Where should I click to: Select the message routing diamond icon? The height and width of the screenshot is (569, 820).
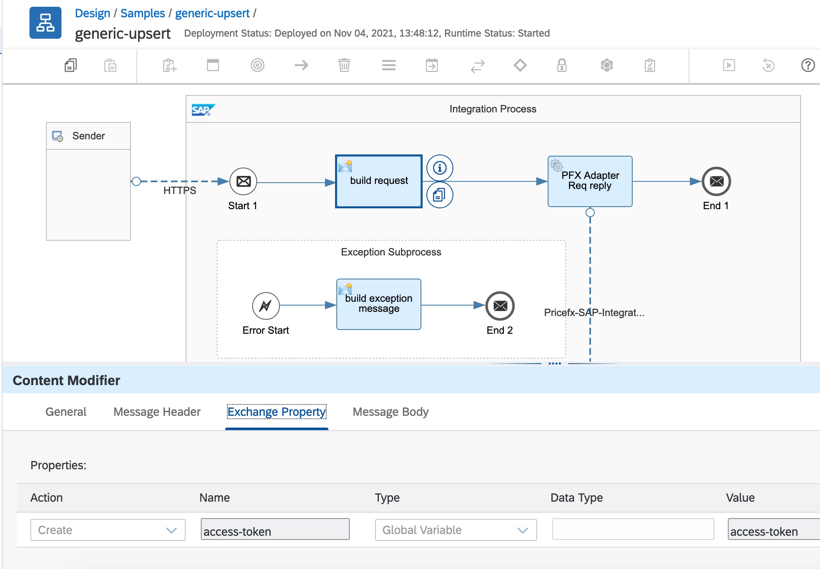click(520, 65)
